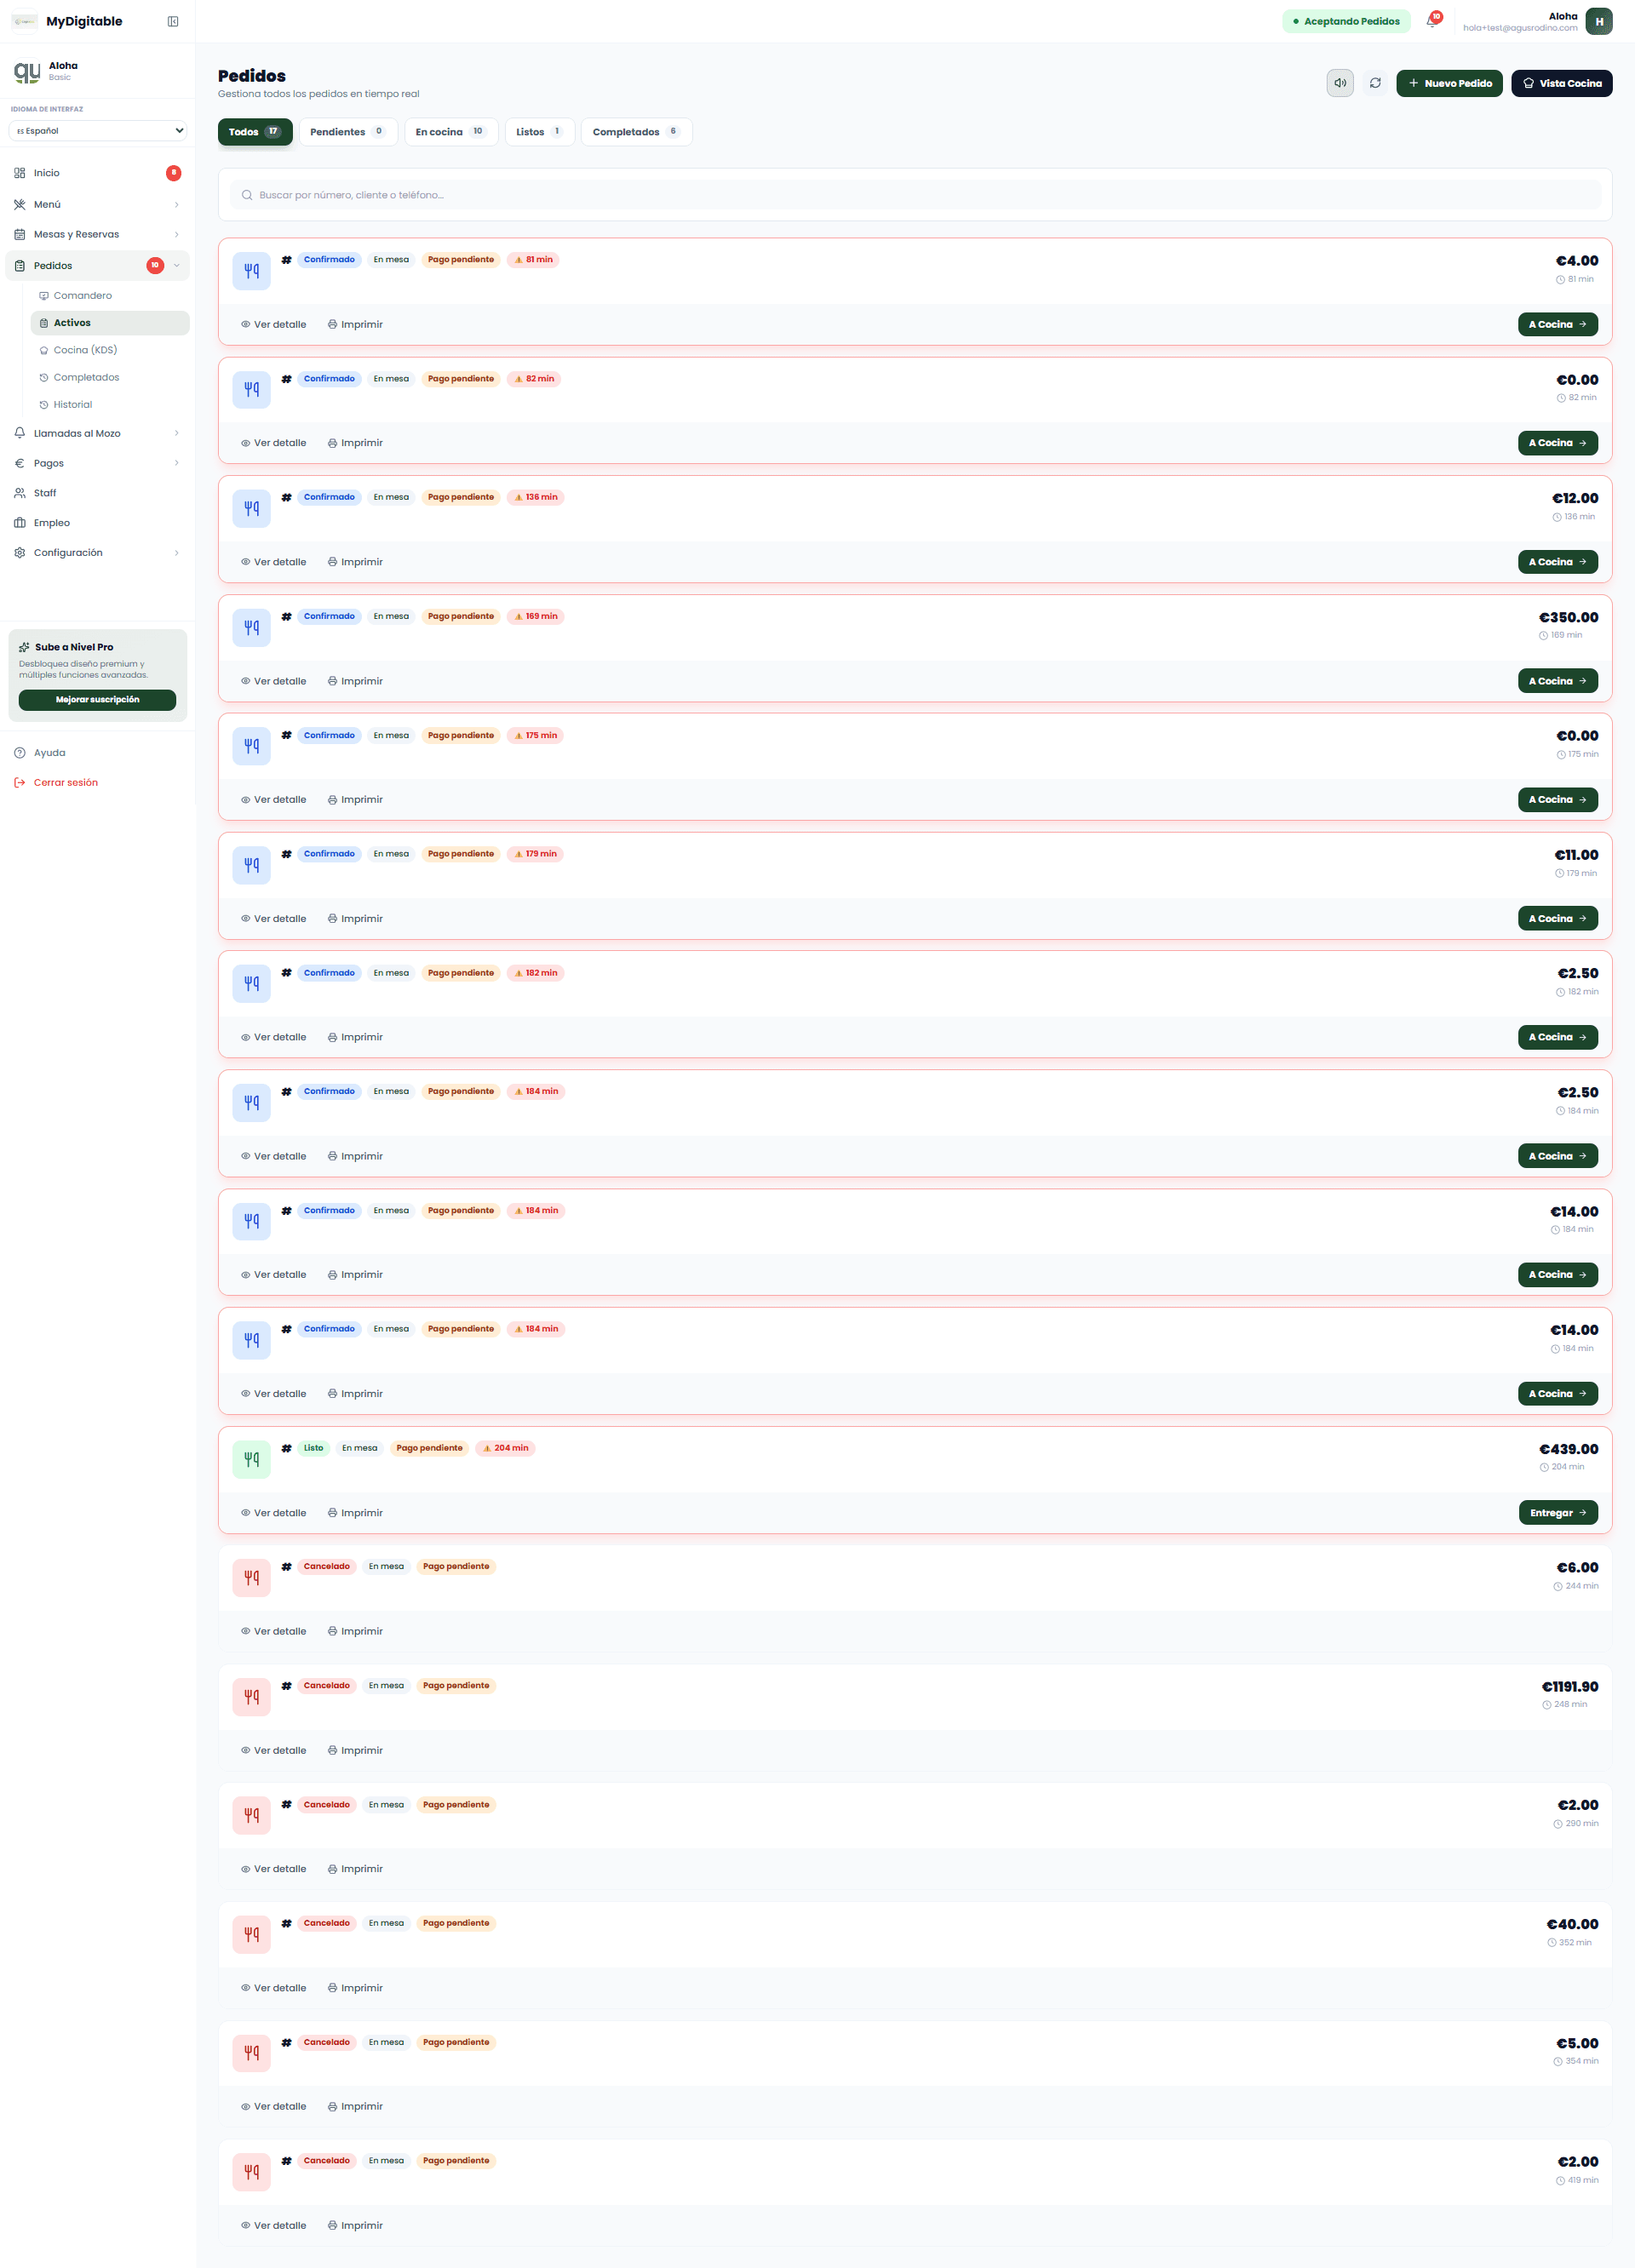Open the interface language dropdown
This screenshot has width=1635, height=2268.
tap(98, 130)
